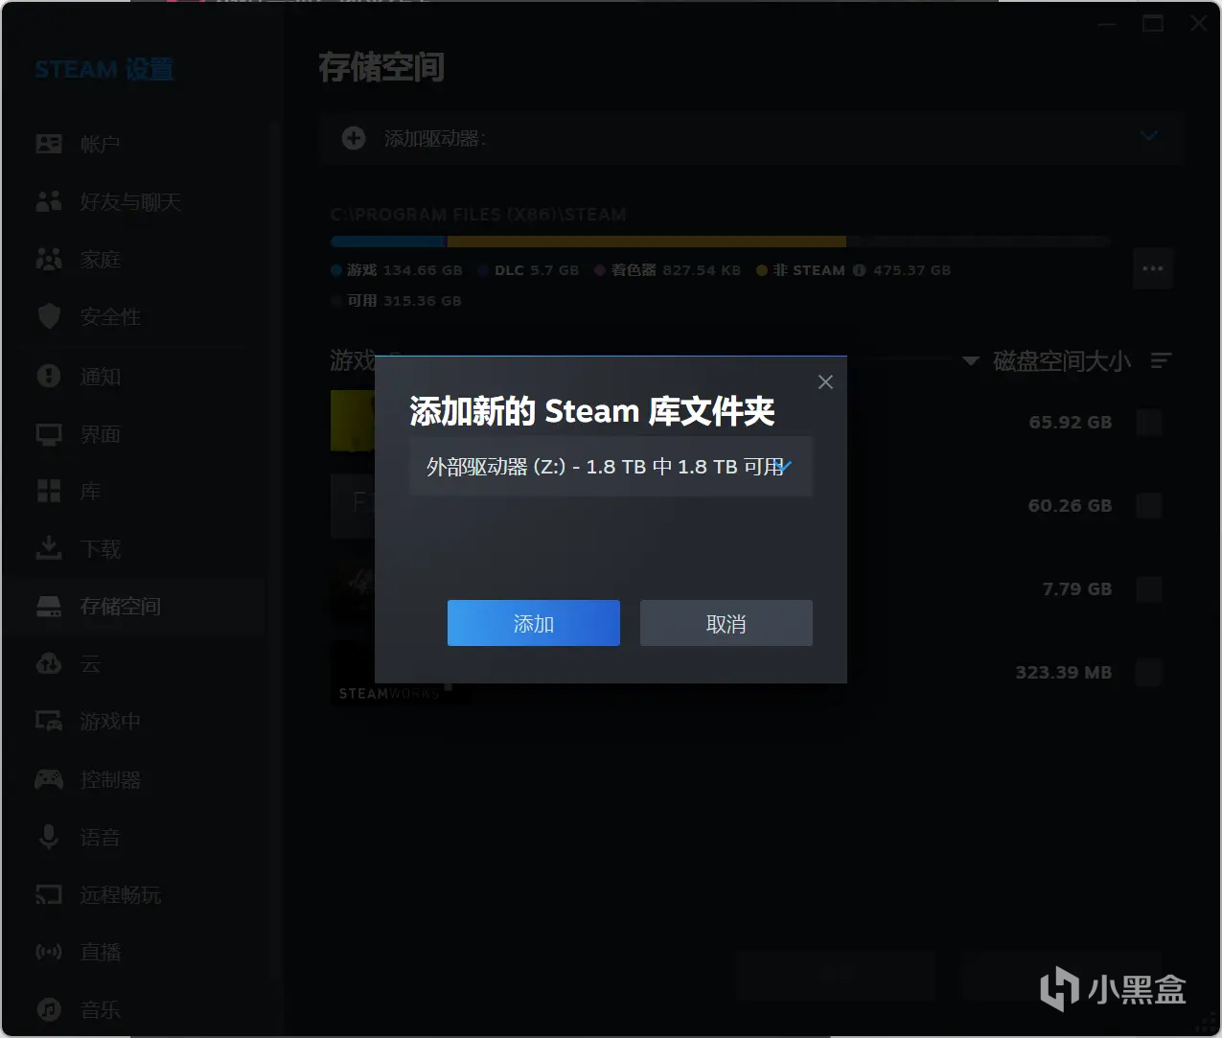The width and height of the screenshot is (1222, 1038).
Task: Click the overlay icon beside 游戏中
Action: (x=48, y=721)
